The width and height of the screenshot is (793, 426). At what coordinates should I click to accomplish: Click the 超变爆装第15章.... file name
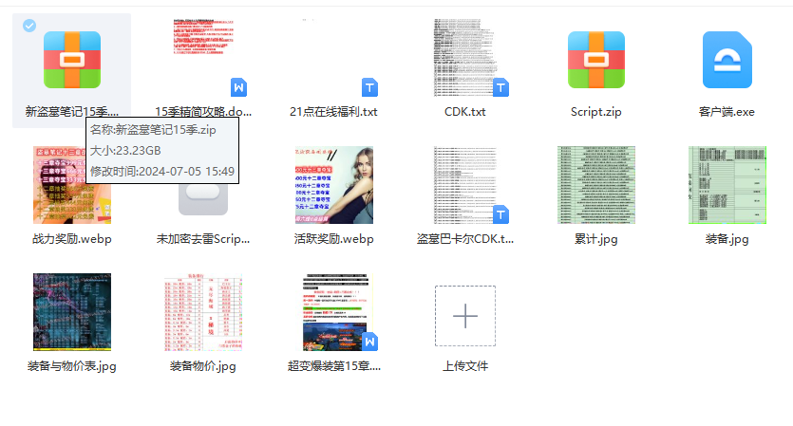tap(333, 366)
